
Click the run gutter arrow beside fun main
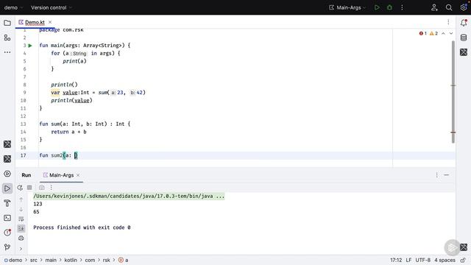click(x=30, y=46)
